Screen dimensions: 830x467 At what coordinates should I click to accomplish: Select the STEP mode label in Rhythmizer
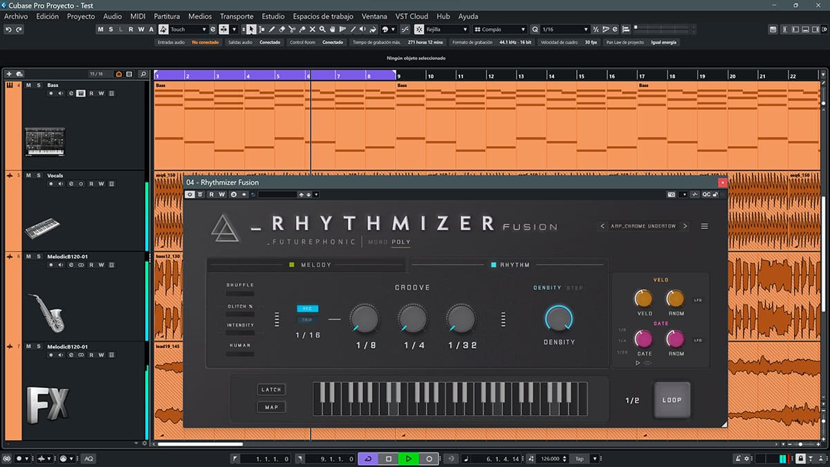click(x=574, y=288)
